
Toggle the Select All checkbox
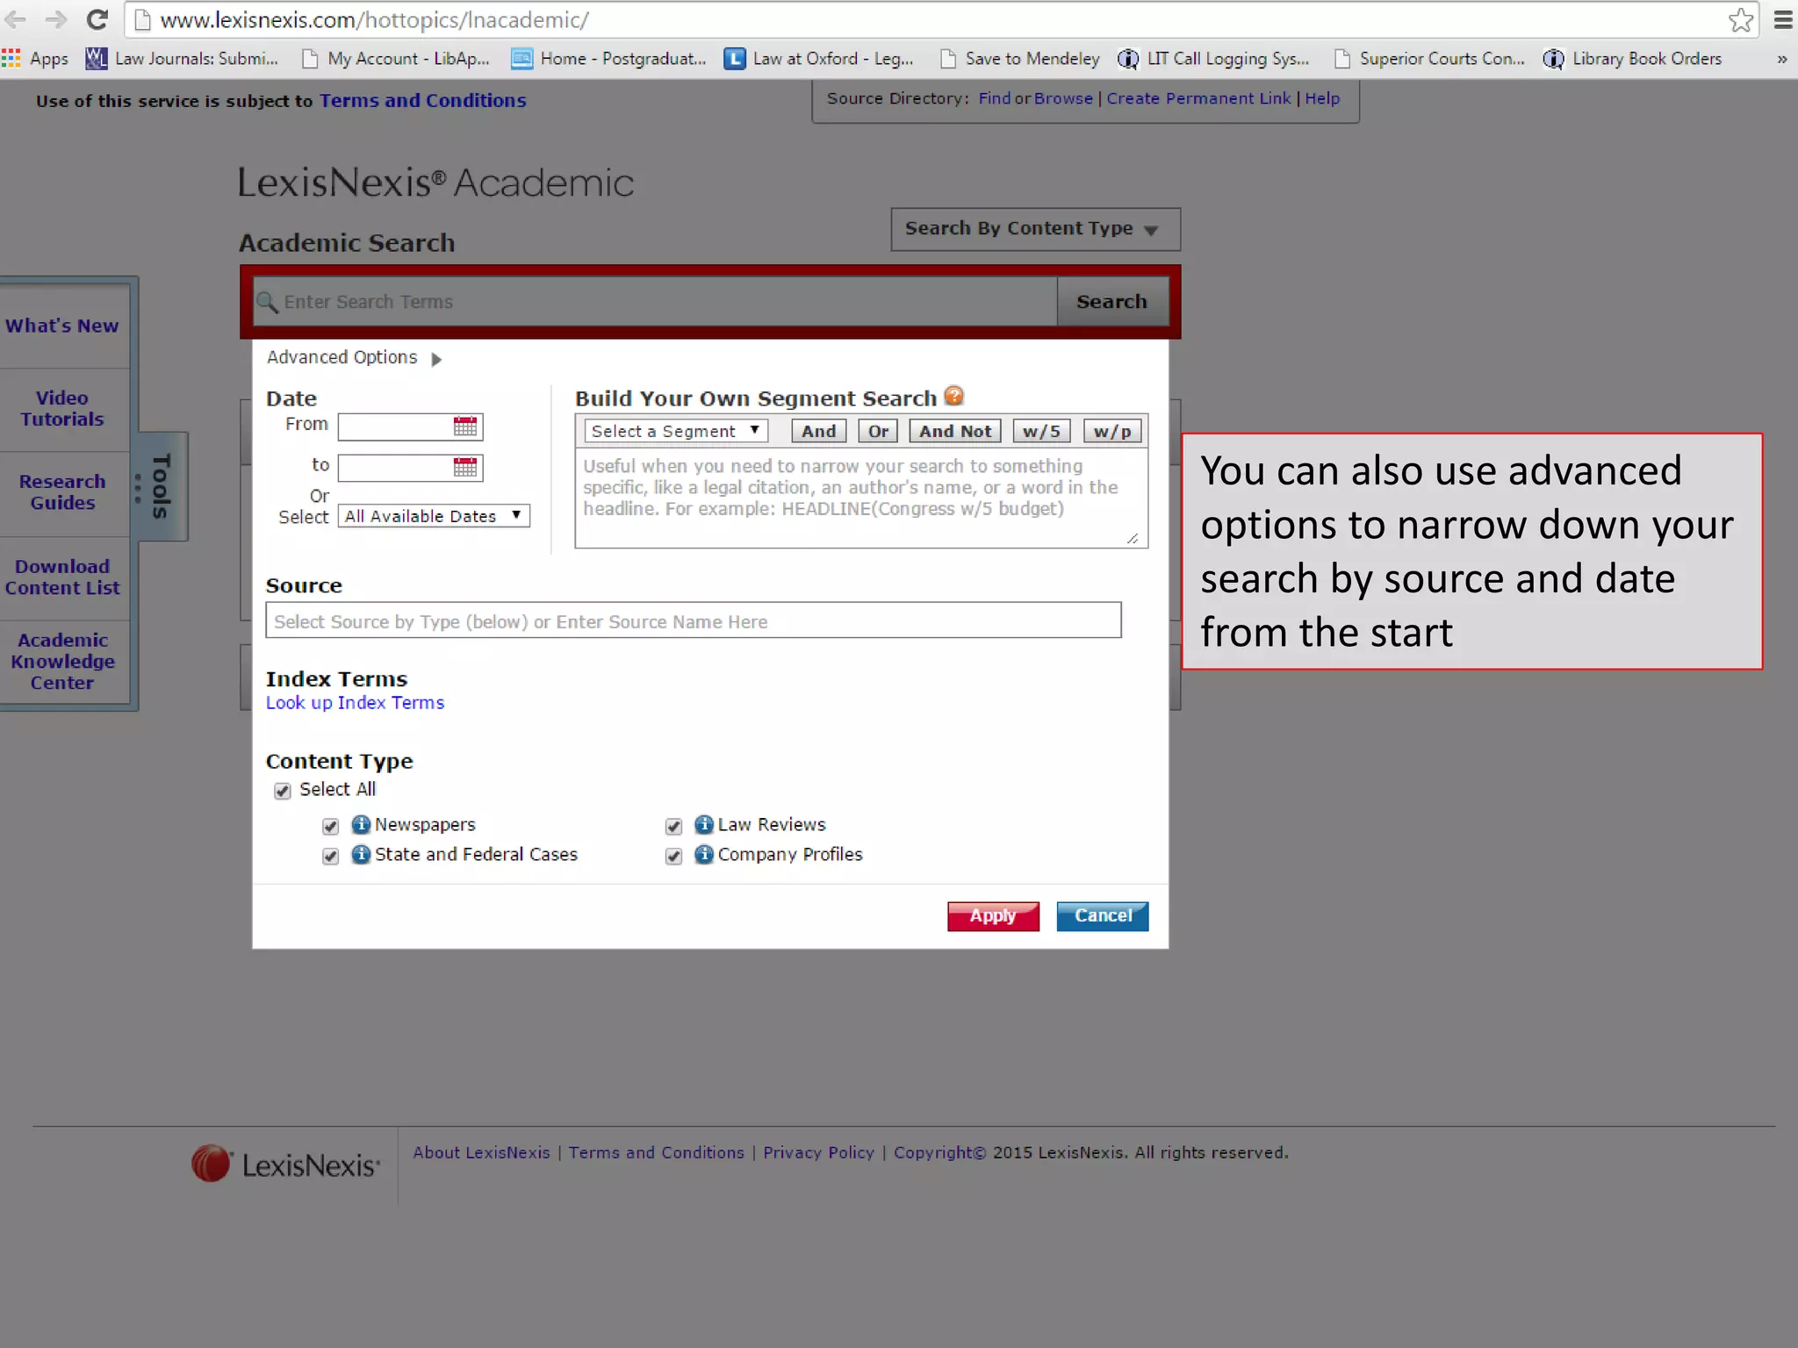click(x=282, y=791)
